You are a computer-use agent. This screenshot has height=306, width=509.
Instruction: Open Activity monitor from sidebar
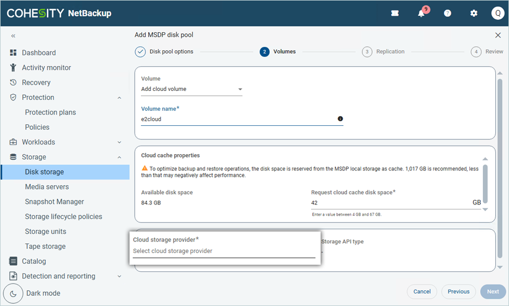[x=46, y=68]
